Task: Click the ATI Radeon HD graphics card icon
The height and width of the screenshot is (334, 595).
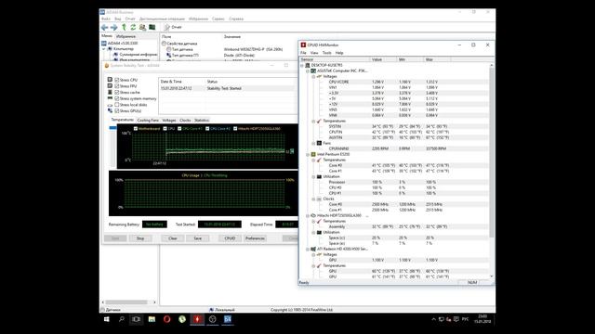Action: [x=313, y=250]
